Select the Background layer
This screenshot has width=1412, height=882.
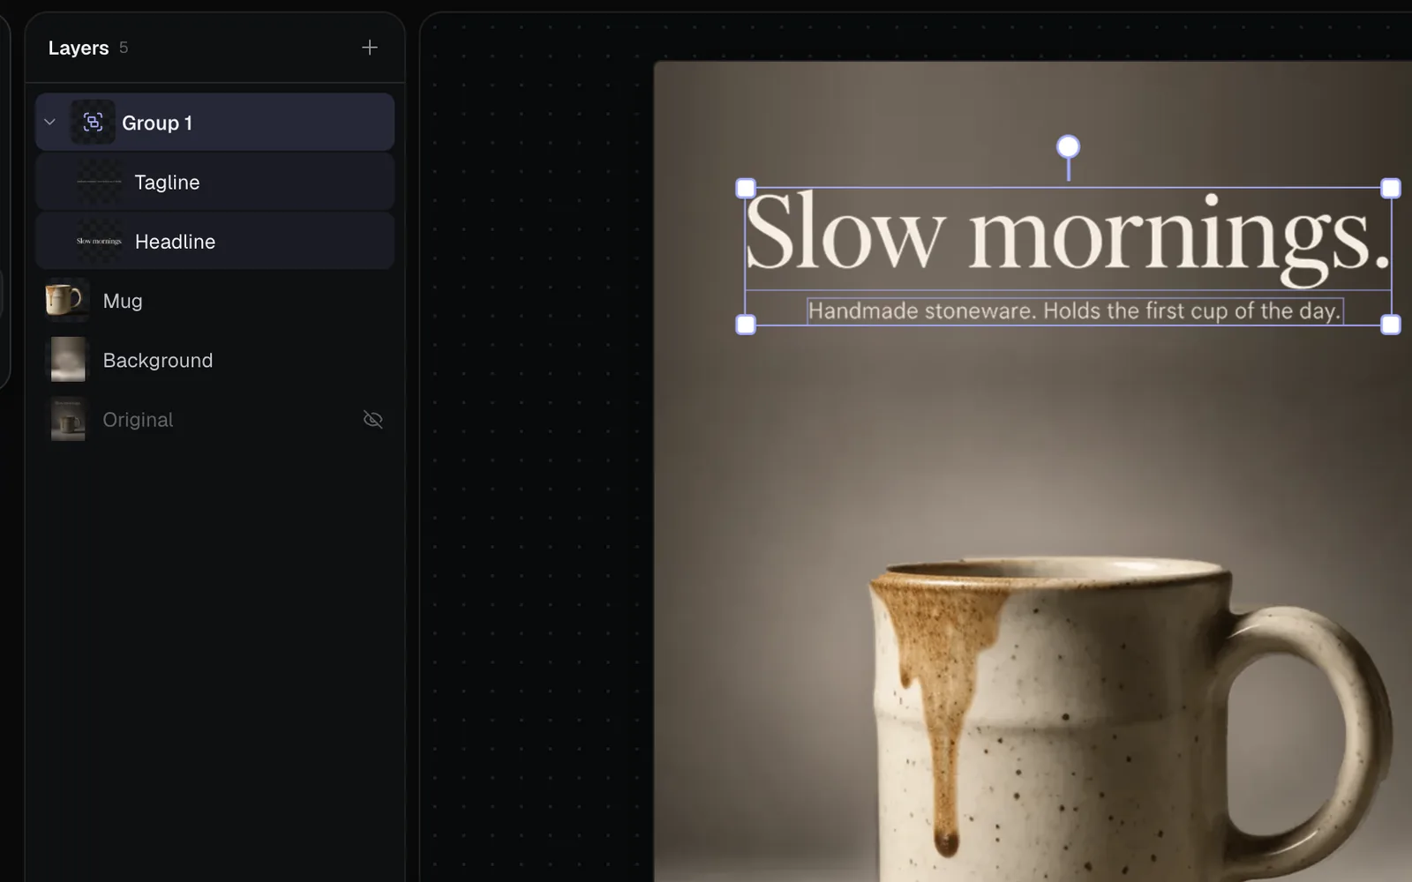[x=214, y=360]
